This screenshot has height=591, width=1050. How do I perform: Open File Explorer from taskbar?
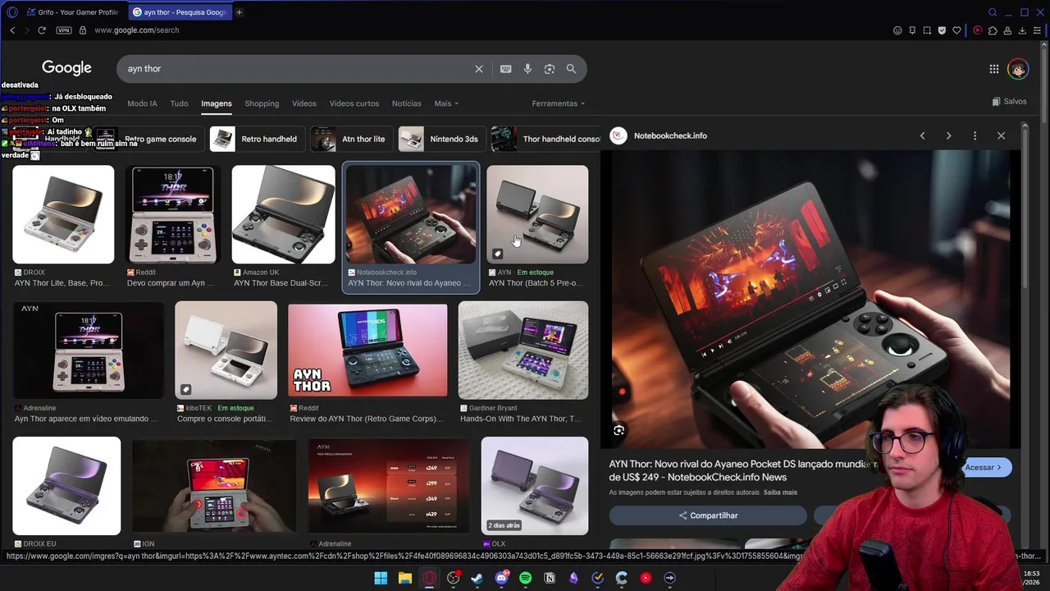click(405, 578)
